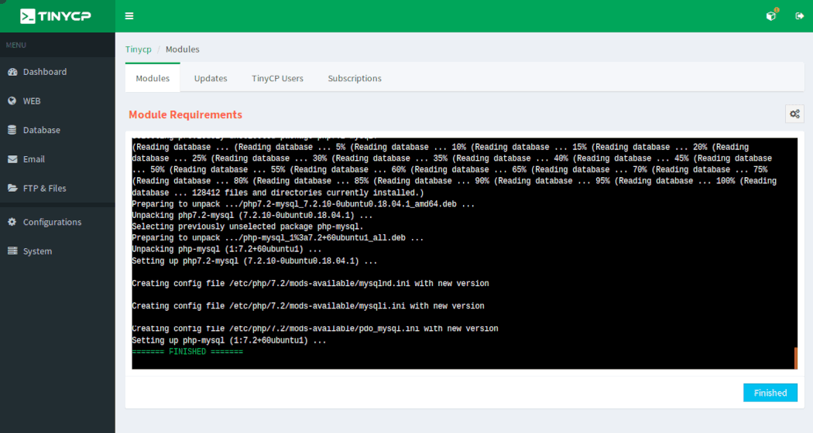Click the Modules breadcrumb text
This screenshot has height=433, width=813.
tap(183, 49)
